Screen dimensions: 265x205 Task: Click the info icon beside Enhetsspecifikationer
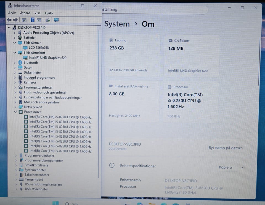tap(112, 165)
